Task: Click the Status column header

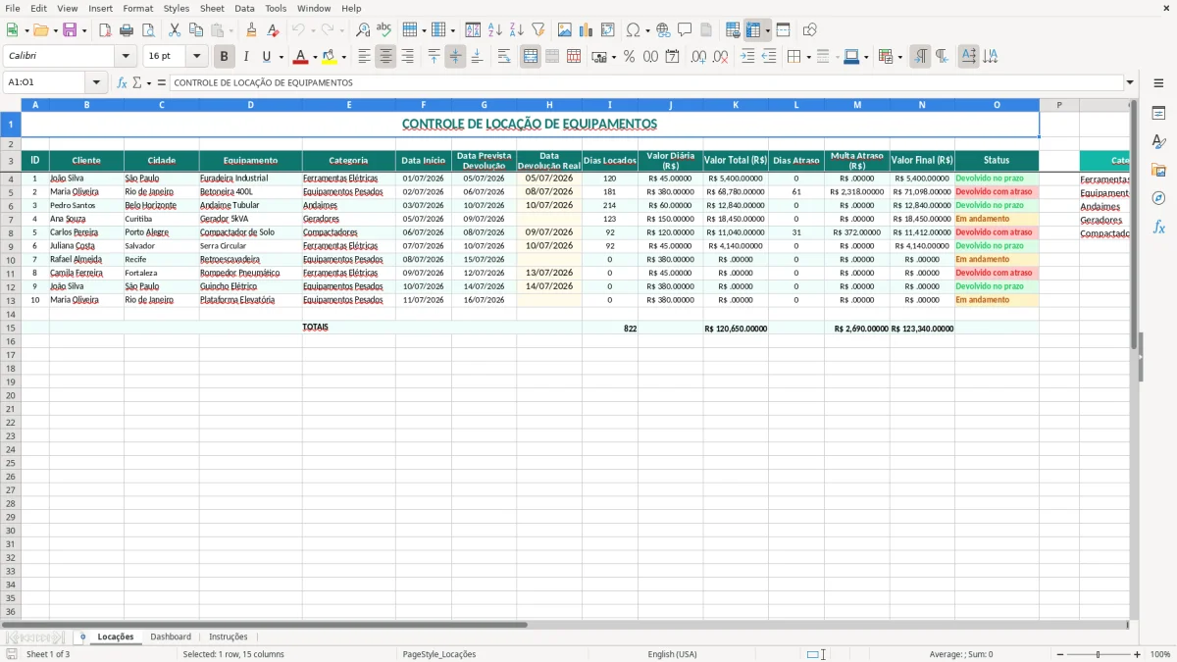Action: (x=997, y=160)
